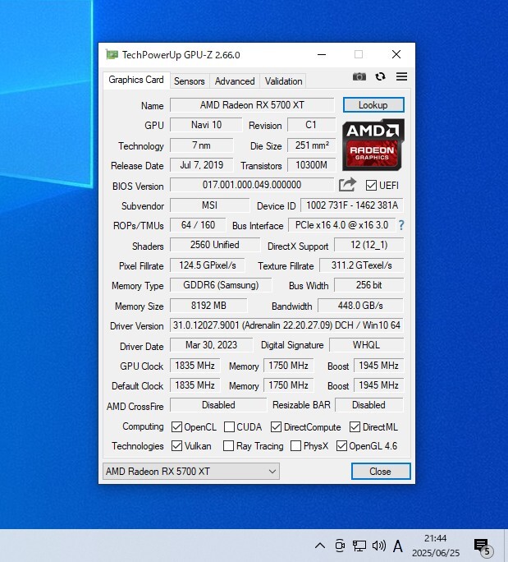508x562 pixels.
Task: Click the Memory Type GDDR6 (Samsung)
Action: click(221, 285)
